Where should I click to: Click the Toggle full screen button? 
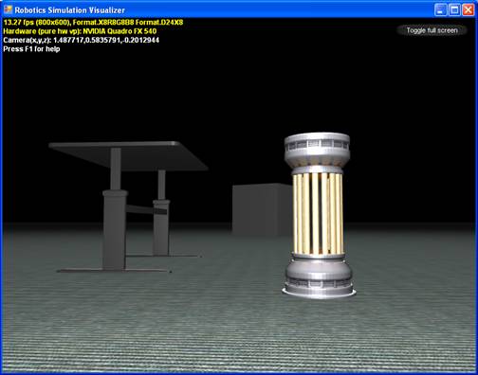[432, 30]
